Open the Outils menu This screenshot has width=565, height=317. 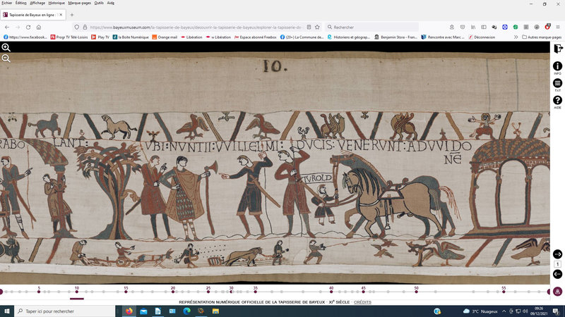click(99, 3)
